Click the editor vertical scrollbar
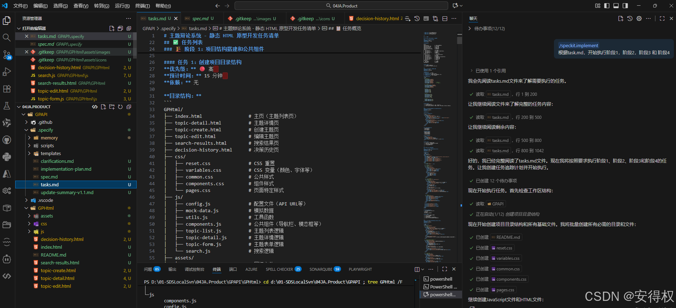This screenshot has width=676, height=308. click(460, 147)
